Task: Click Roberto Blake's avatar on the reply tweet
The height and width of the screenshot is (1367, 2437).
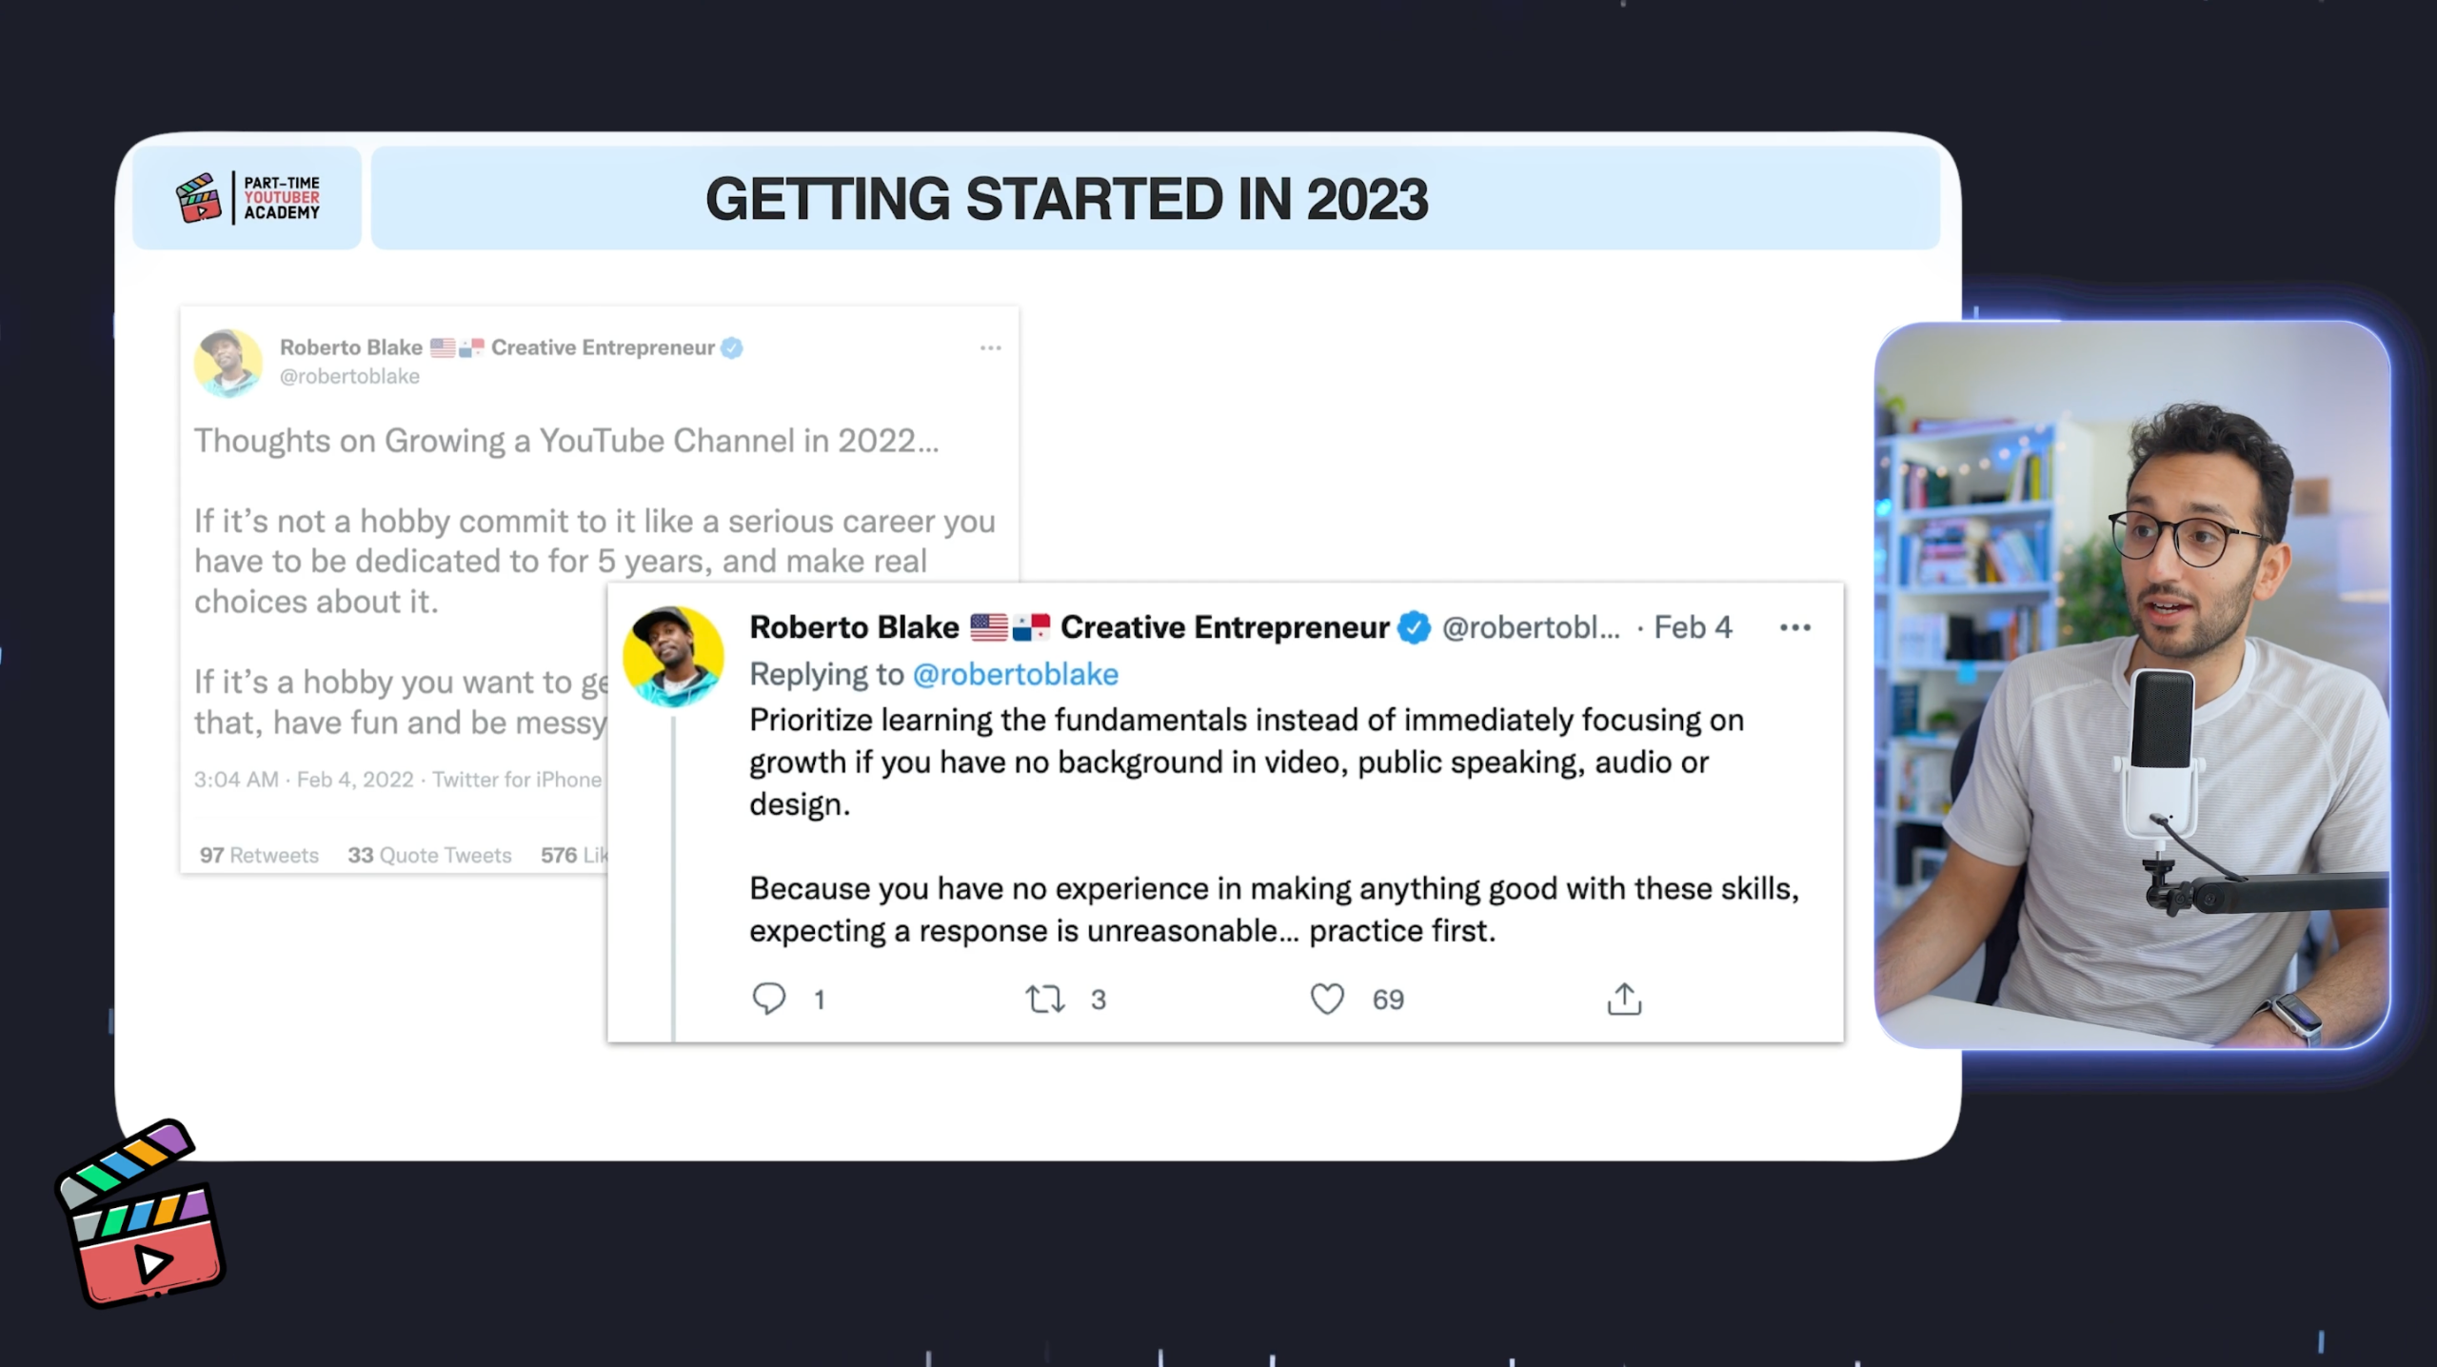Action: [x=673, y=657]
